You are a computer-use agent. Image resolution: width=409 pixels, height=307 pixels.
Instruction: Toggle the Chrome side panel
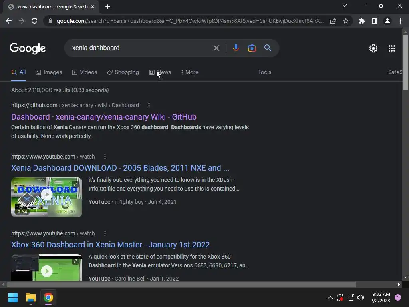[x=375, y=21]
